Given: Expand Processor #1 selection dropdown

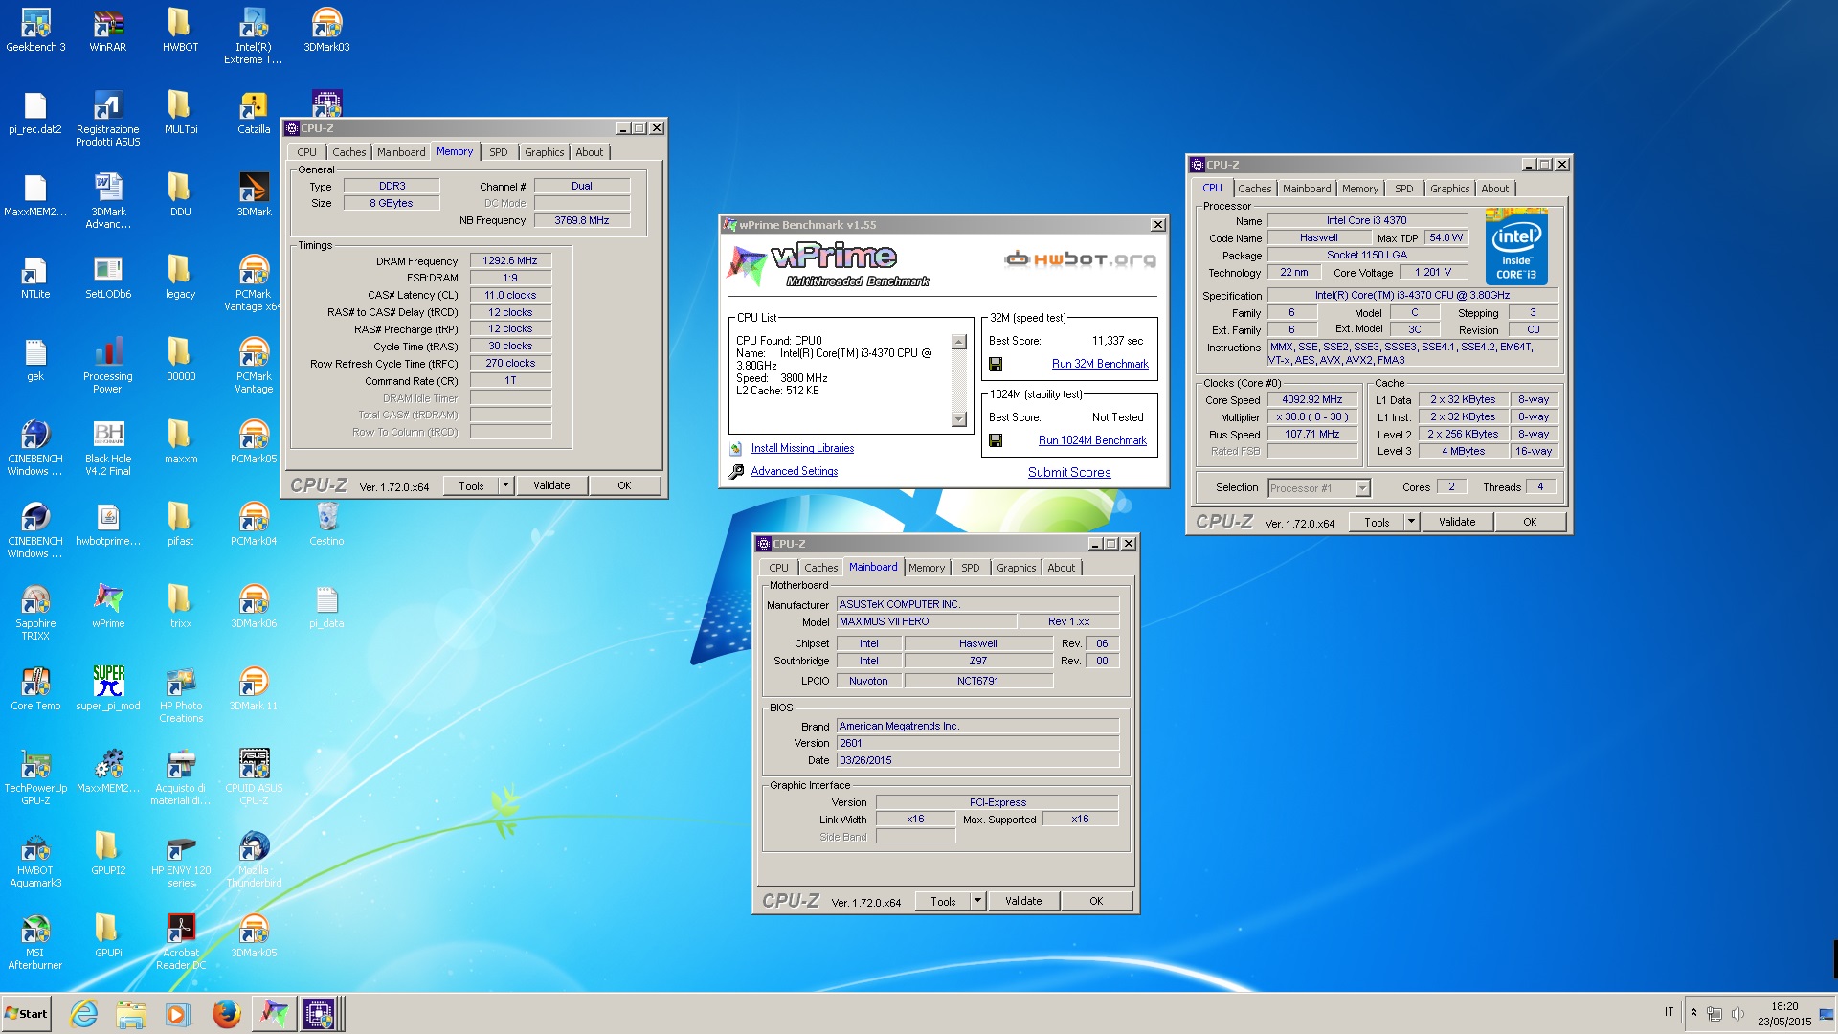Looking at the screenshot, I should pyautogui.click(x=1362, y=488).
